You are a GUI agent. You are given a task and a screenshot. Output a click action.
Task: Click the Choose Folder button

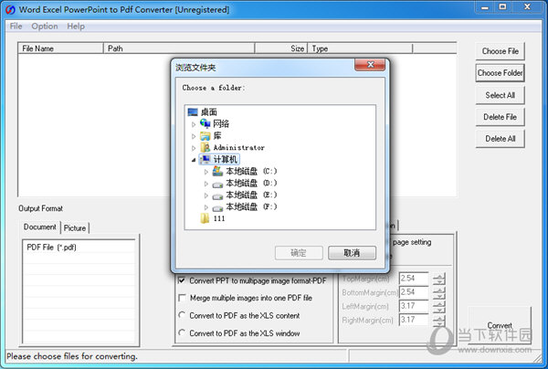(501, 73)
